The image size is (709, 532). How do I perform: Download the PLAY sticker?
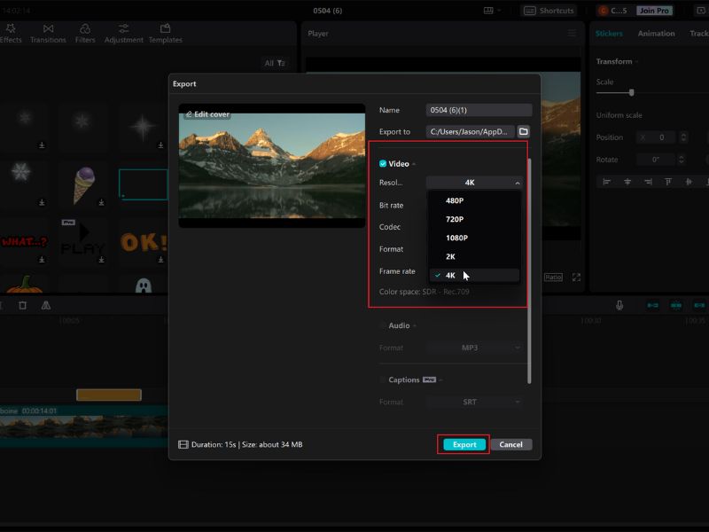click(x=101, y=259)
